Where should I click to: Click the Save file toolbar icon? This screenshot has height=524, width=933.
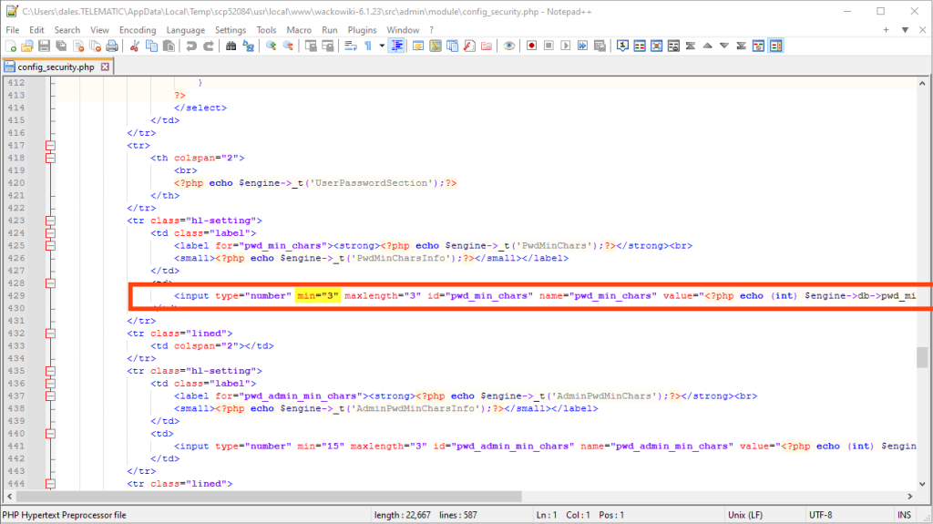click(x=44, y=46)
